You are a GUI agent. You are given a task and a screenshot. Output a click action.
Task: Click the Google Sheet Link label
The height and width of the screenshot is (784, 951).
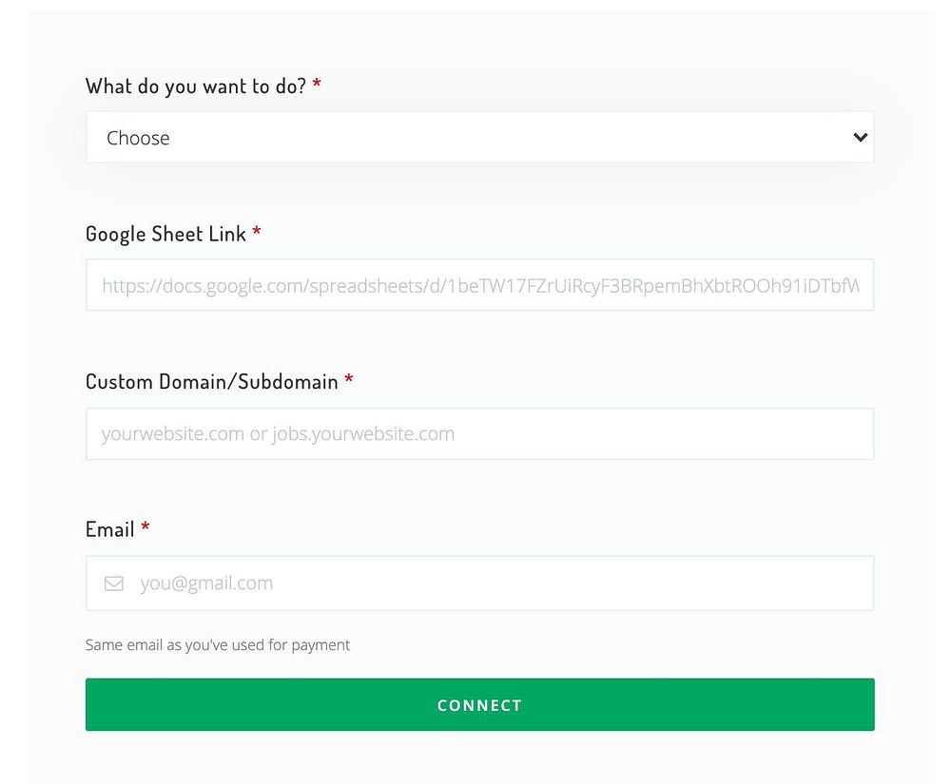[x=165, y=234]
